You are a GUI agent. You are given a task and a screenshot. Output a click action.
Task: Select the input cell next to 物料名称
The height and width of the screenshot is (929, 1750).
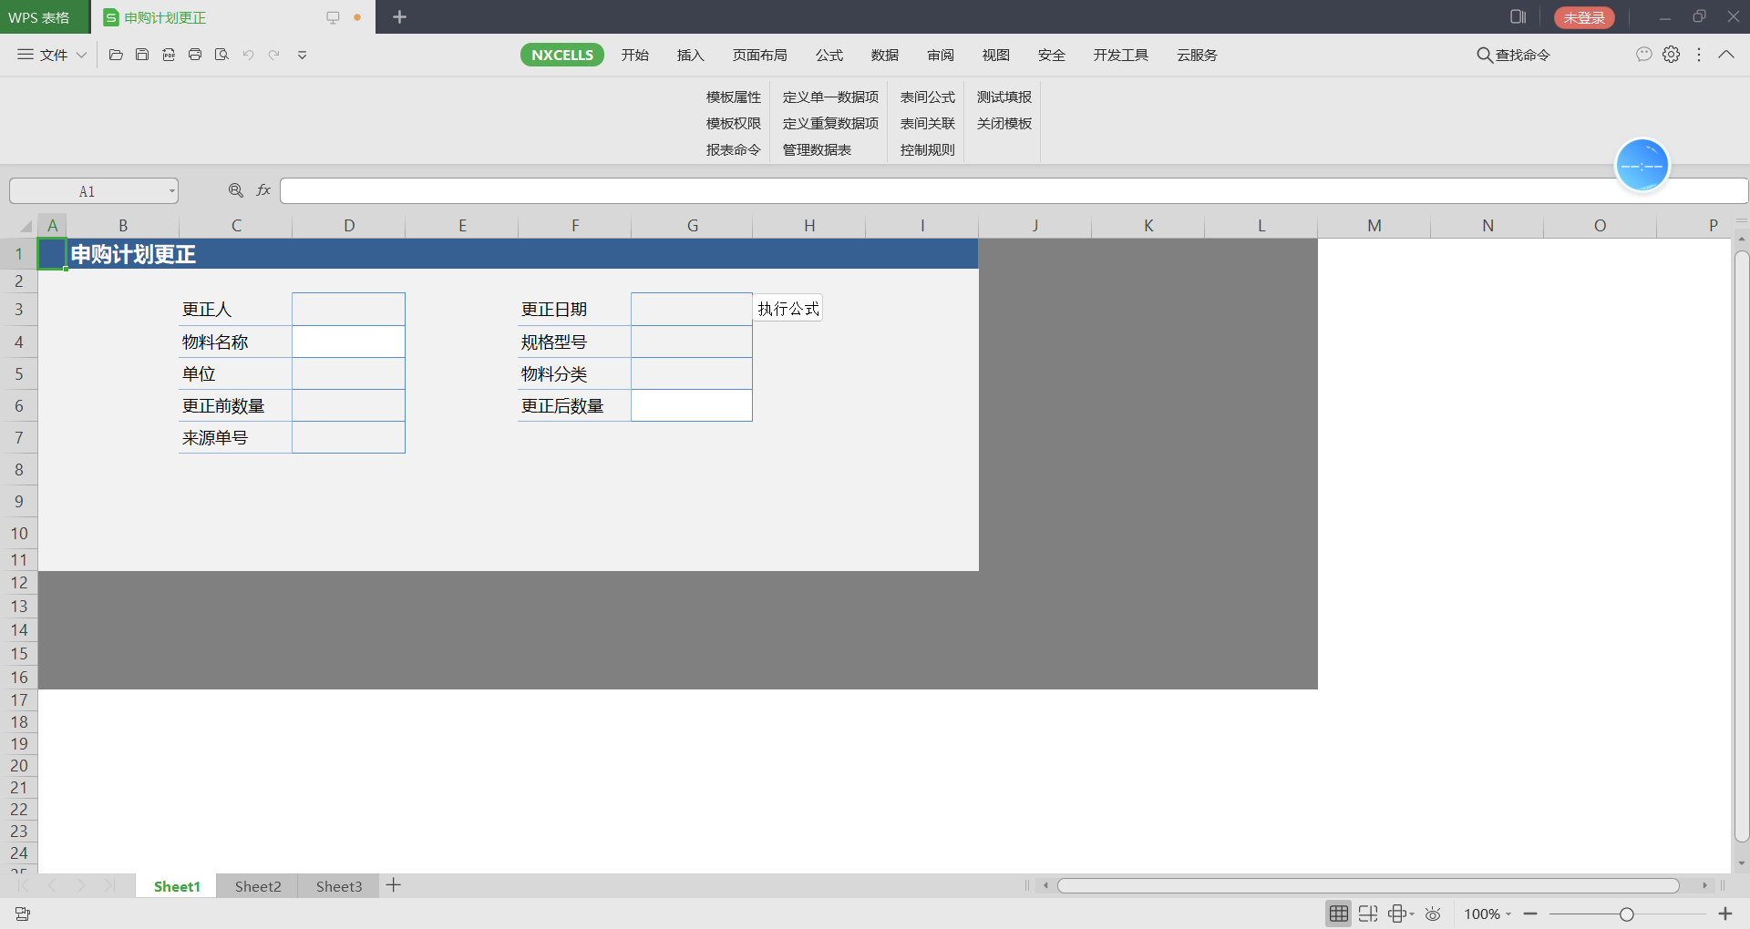click(348, 342)
